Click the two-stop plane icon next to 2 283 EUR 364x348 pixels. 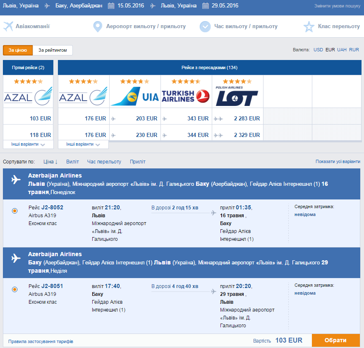coord(218,119)
